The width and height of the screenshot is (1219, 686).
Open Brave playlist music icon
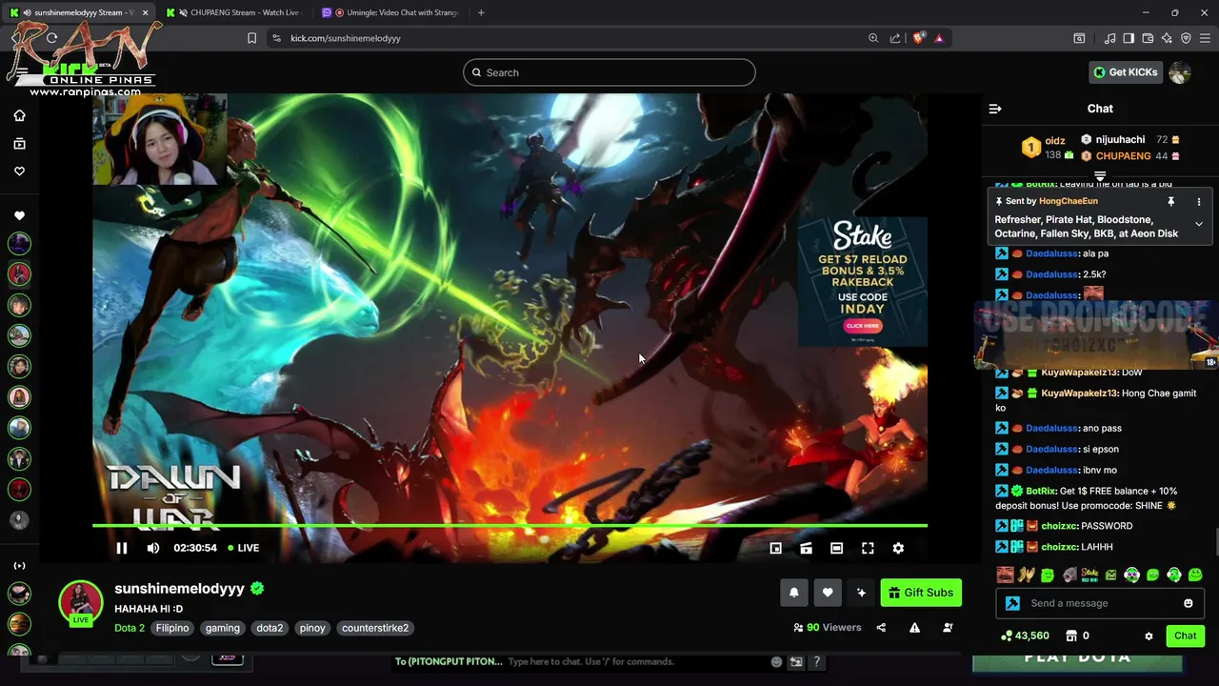tap(1109, 38)
